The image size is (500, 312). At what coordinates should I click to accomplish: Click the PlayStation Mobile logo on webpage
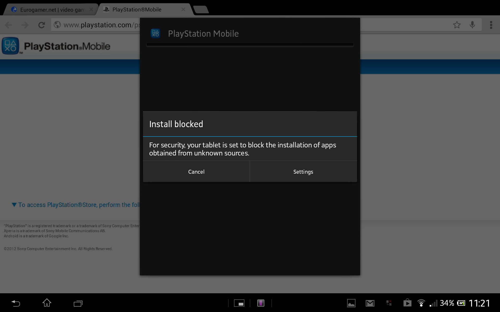56,46
